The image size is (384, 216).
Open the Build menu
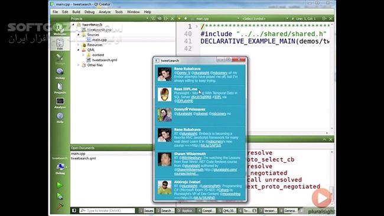tap(76, 12)
